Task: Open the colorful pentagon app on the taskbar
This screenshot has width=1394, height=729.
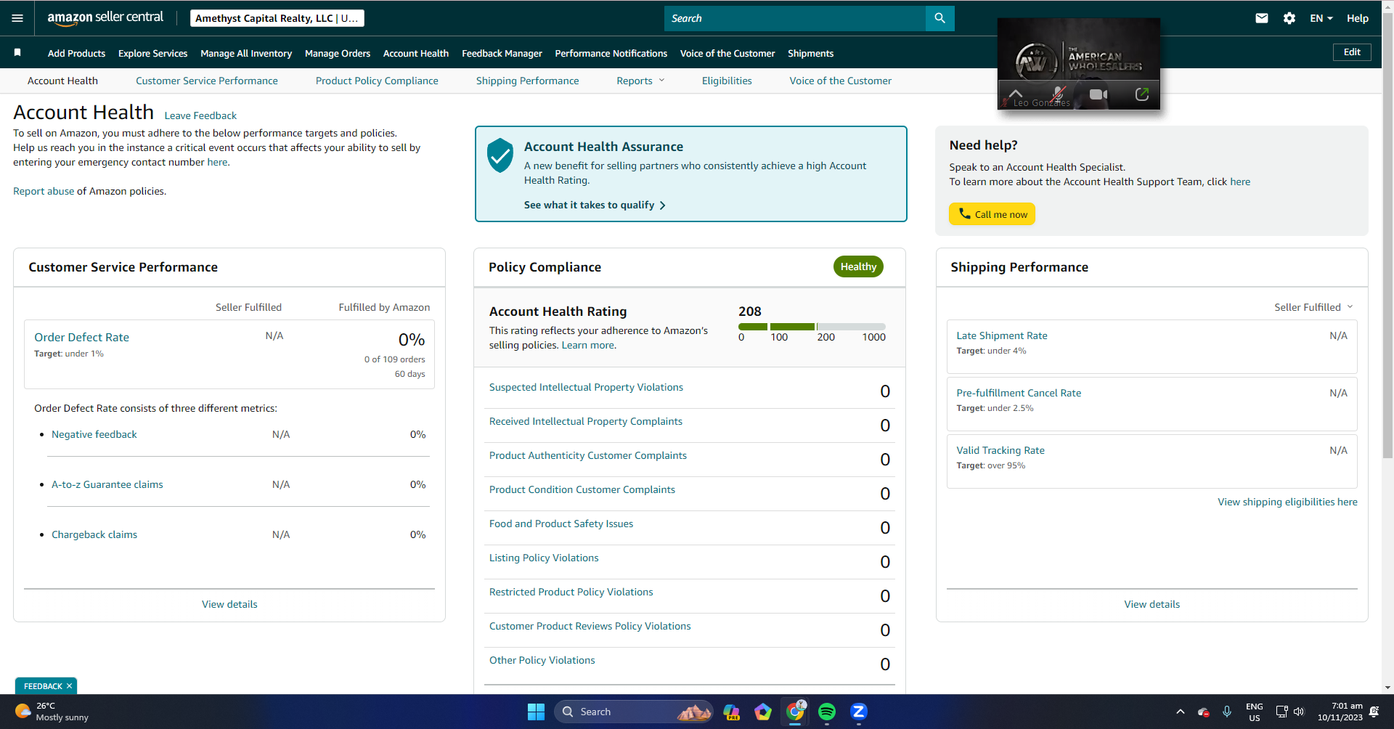Action: click(x=763, y=712)
